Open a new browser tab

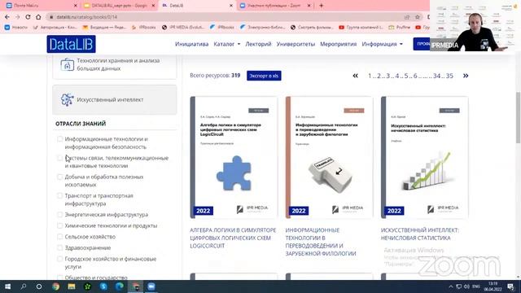tap(321, 6)
